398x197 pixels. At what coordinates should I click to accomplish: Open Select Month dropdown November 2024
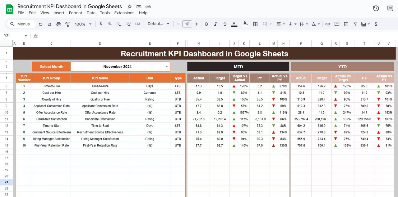point(120,66)
